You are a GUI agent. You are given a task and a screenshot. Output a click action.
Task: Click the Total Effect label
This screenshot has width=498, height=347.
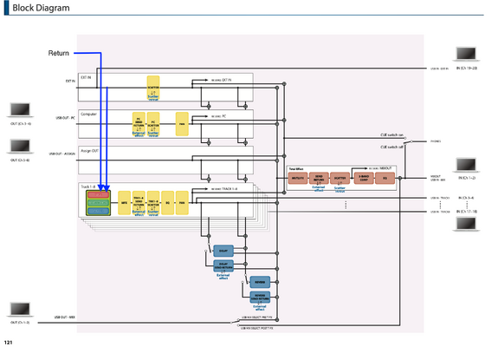point(296,169)
